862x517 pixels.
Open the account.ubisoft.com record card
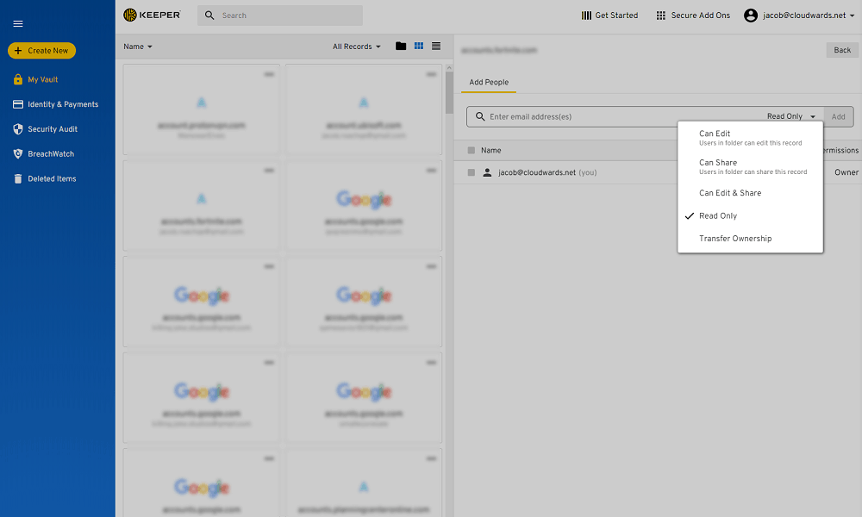click(x=364, y=109)
